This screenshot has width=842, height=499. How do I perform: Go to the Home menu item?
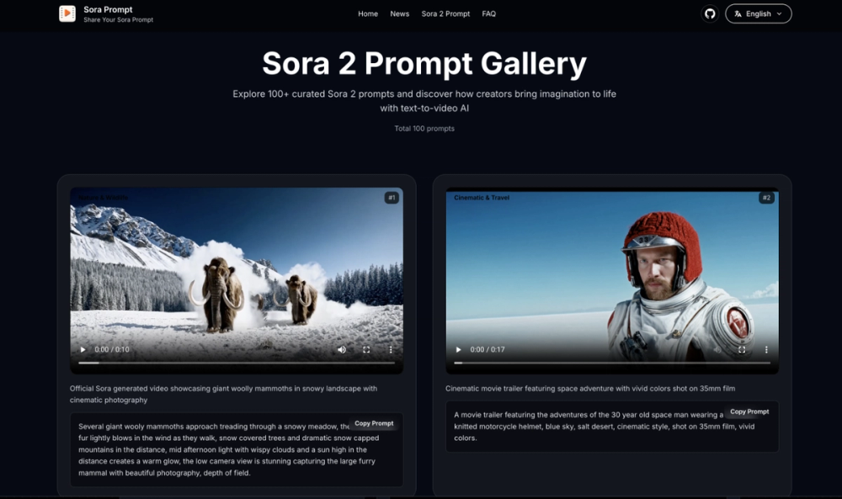click(368, 14)
